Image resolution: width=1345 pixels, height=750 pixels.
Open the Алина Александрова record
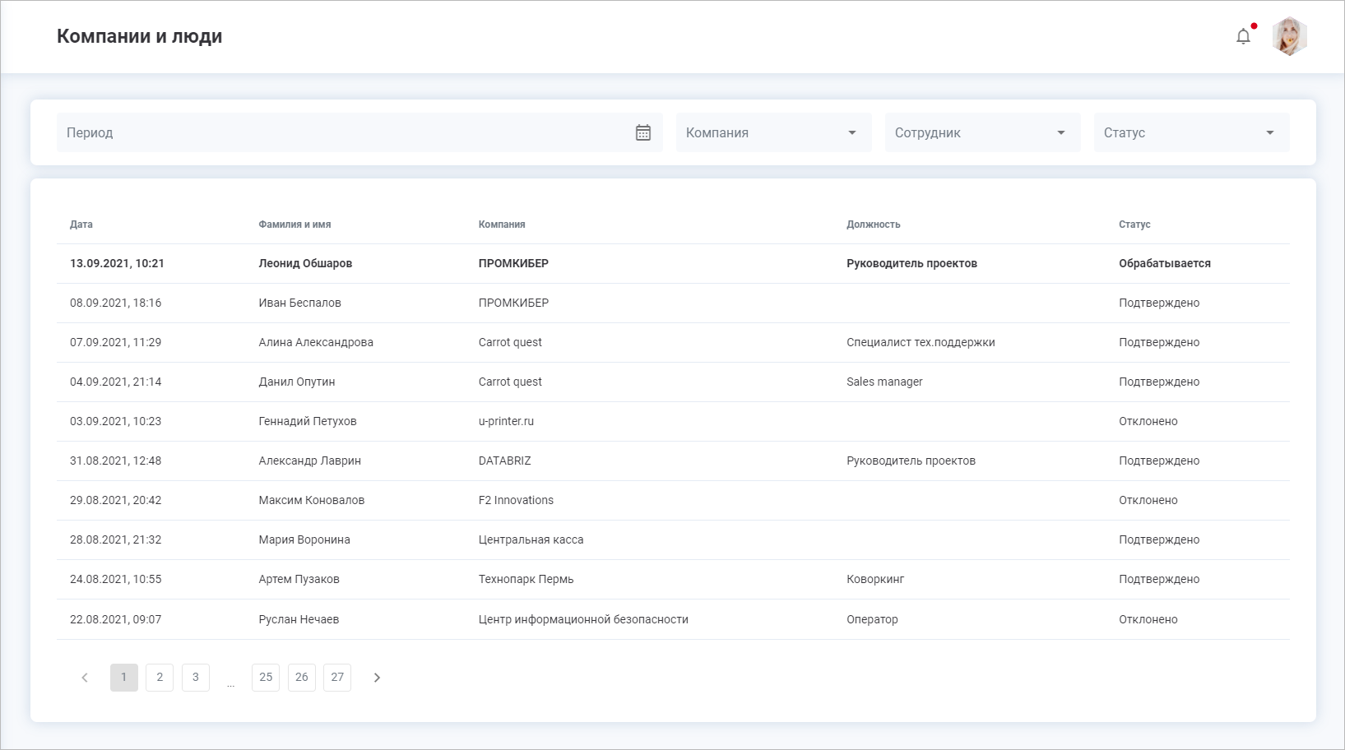tap(316, 343)
